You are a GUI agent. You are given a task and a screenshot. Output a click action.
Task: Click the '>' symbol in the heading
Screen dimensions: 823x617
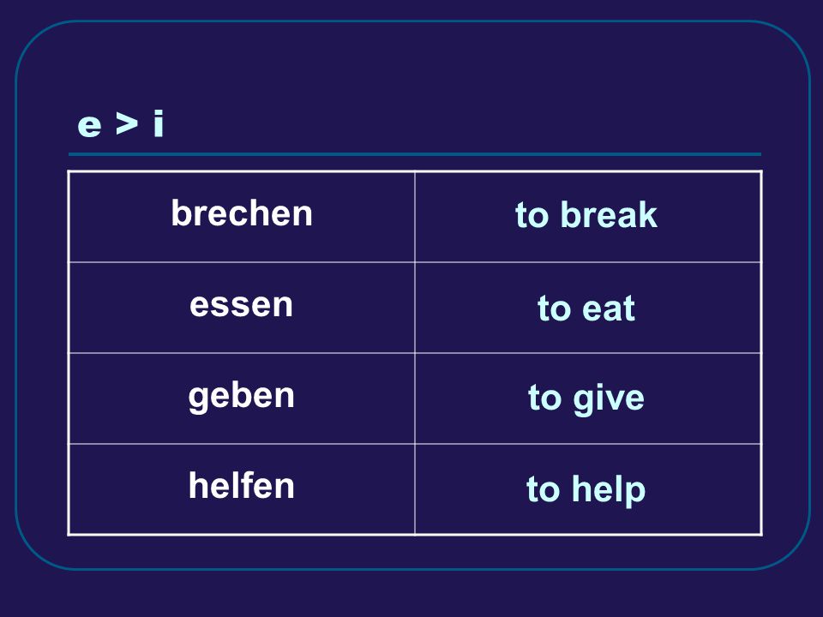[x=127, y=123]
